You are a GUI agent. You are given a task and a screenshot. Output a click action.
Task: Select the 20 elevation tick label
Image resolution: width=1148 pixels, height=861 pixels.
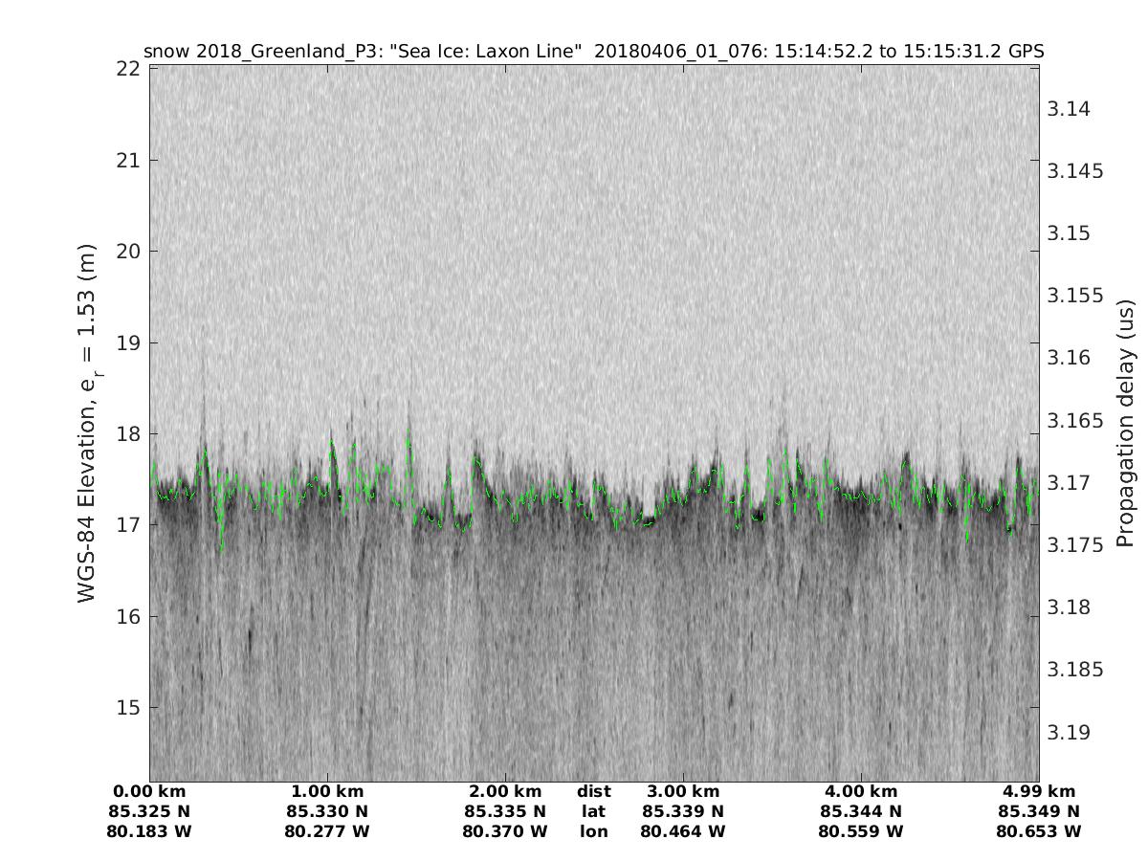130,252
